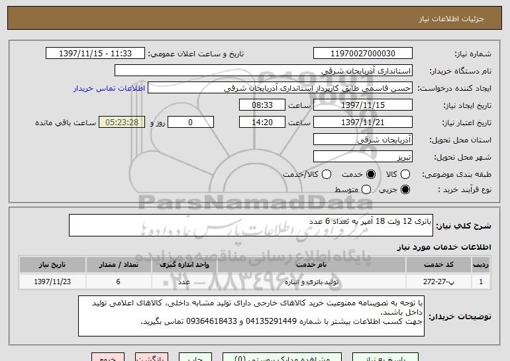The image size is (510, 361).
Task: Click service code cell پ-27-272
Action: 438,282
